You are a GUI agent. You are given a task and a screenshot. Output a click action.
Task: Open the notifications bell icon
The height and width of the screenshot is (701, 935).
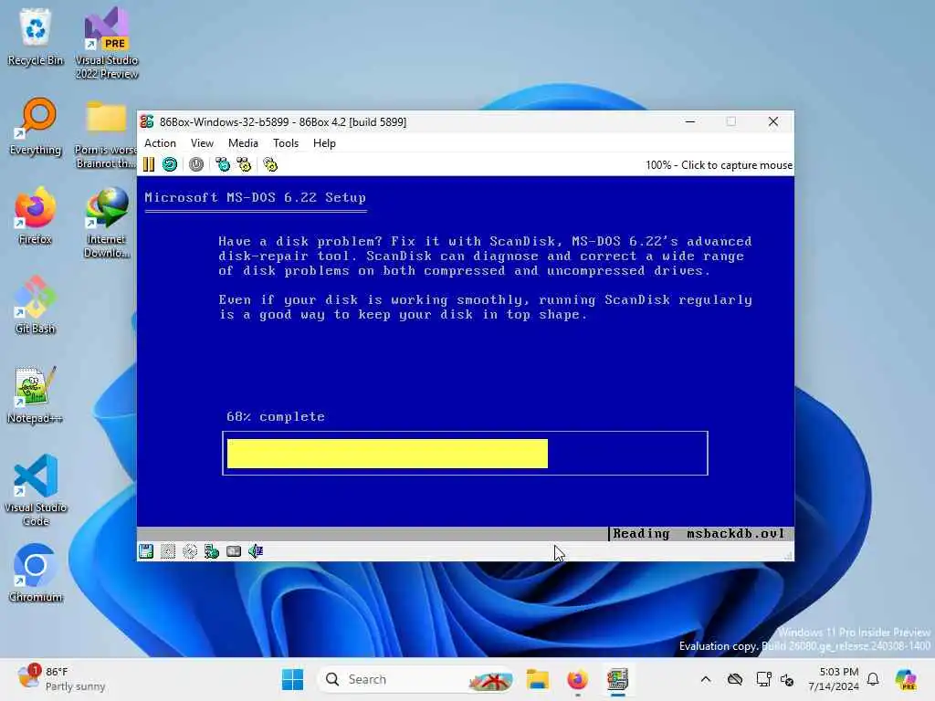click(873, 679)
